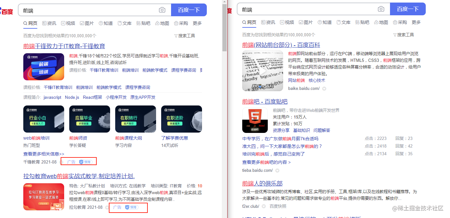Click 查看更多相关信息>> link
This screenshot has height=218, width=450.
pos(44,154)
